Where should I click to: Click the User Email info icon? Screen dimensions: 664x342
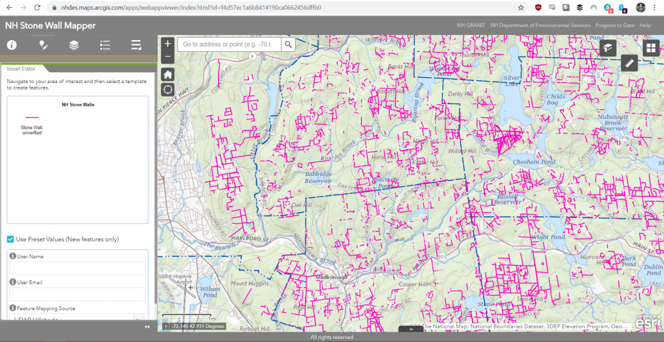coord(13,282)
